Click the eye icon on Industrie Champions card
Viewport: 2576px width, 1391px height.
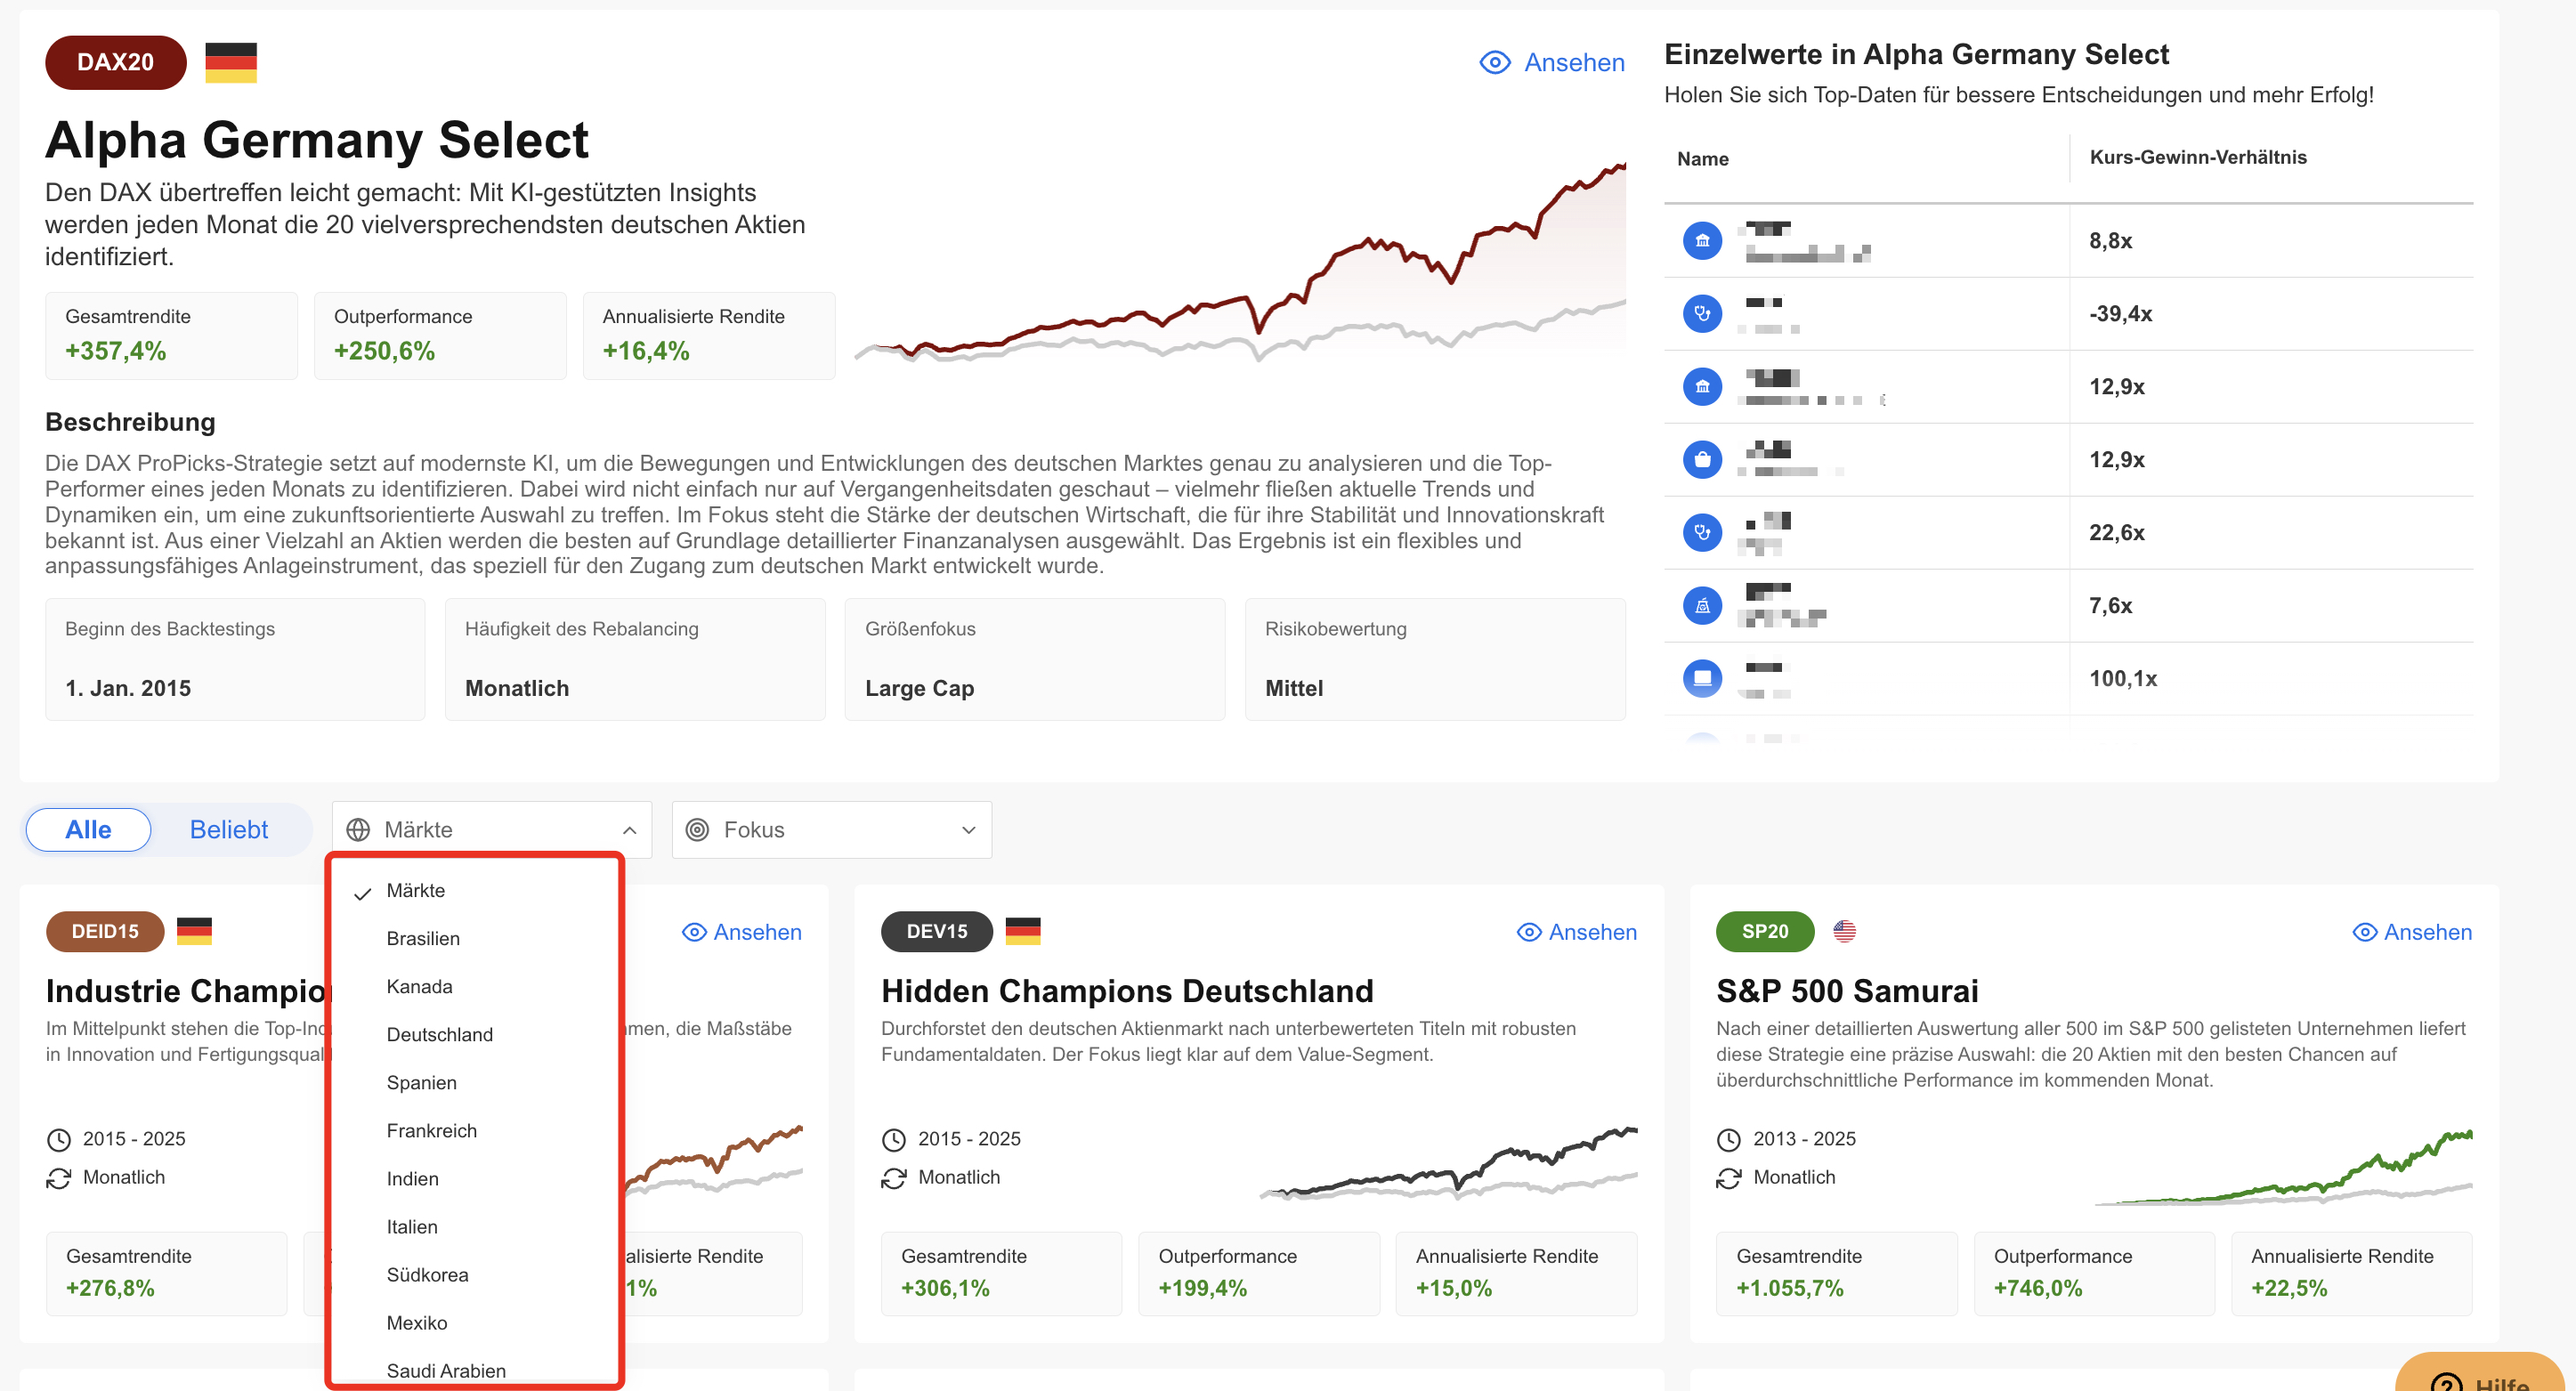694,933
